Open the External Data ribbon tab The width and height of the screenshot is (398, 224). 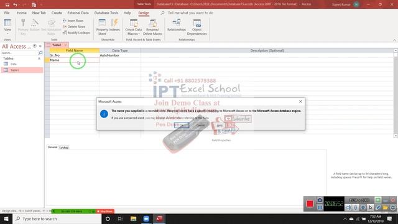78,12
